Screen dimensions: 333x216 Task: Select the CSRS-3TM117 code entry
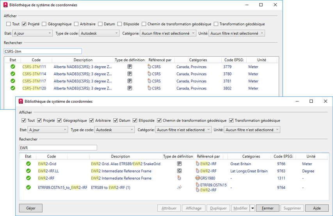pyautogui.click(x=34, y=81)
